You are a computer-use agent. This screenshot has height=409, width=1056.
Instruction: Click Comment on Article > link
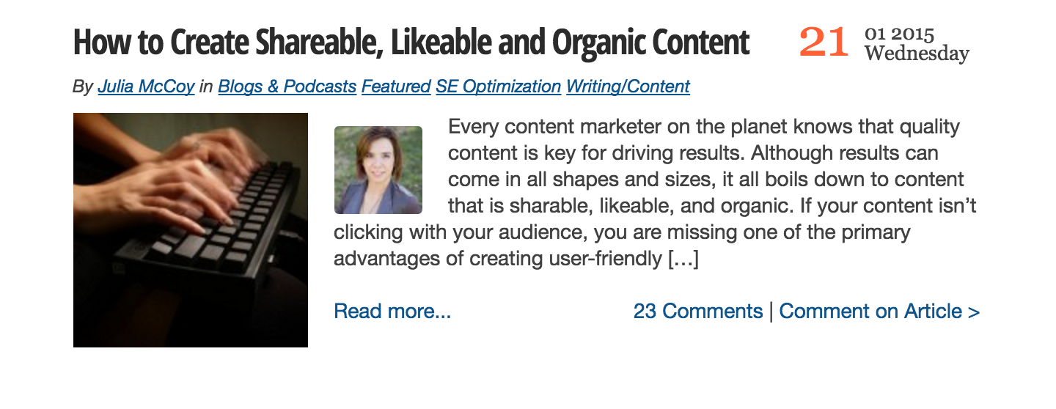(879, 312)
